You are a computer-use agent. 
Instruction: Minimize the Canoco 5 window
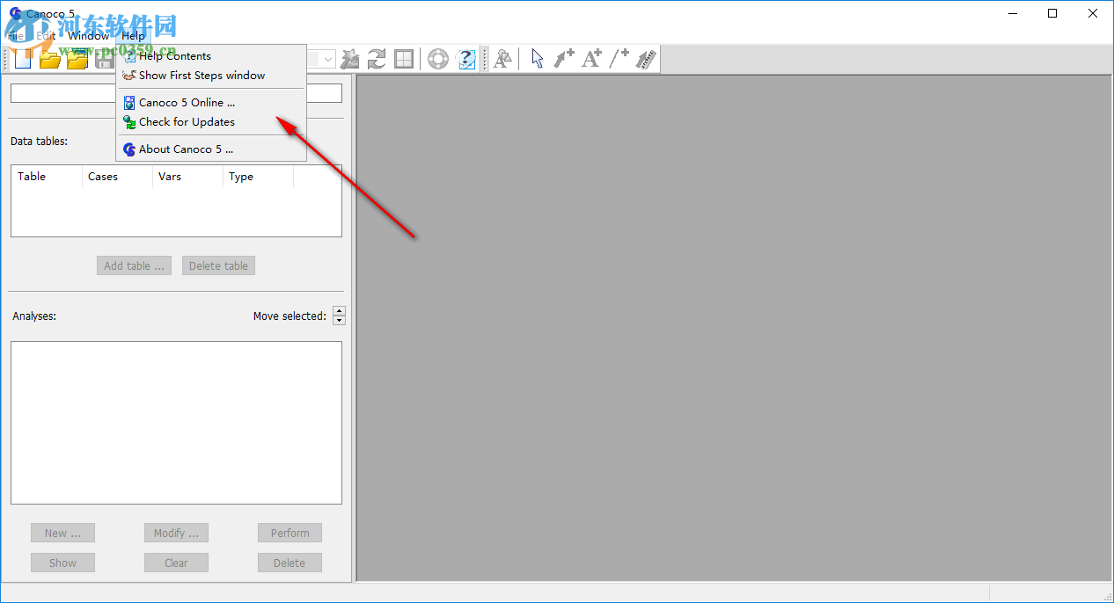coord(1013,13)
